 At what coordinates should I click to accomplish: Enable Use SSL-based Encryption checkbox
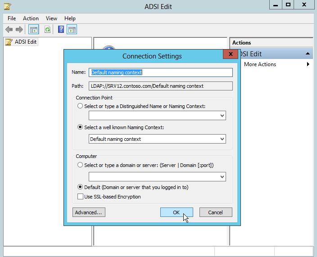pyautogui.click(x=80, y=196)
